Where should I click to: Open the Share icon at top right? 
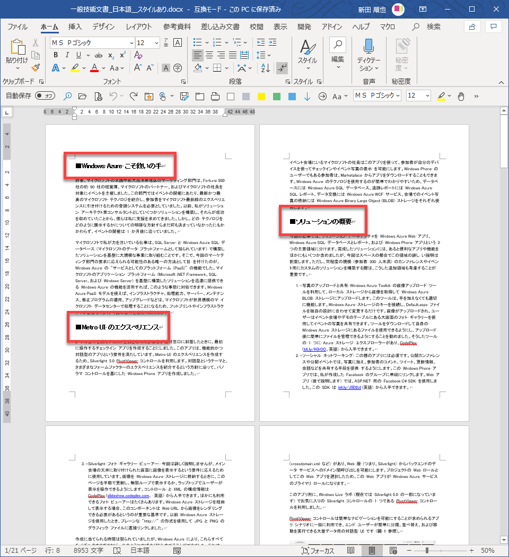click(x=471, y=27)
